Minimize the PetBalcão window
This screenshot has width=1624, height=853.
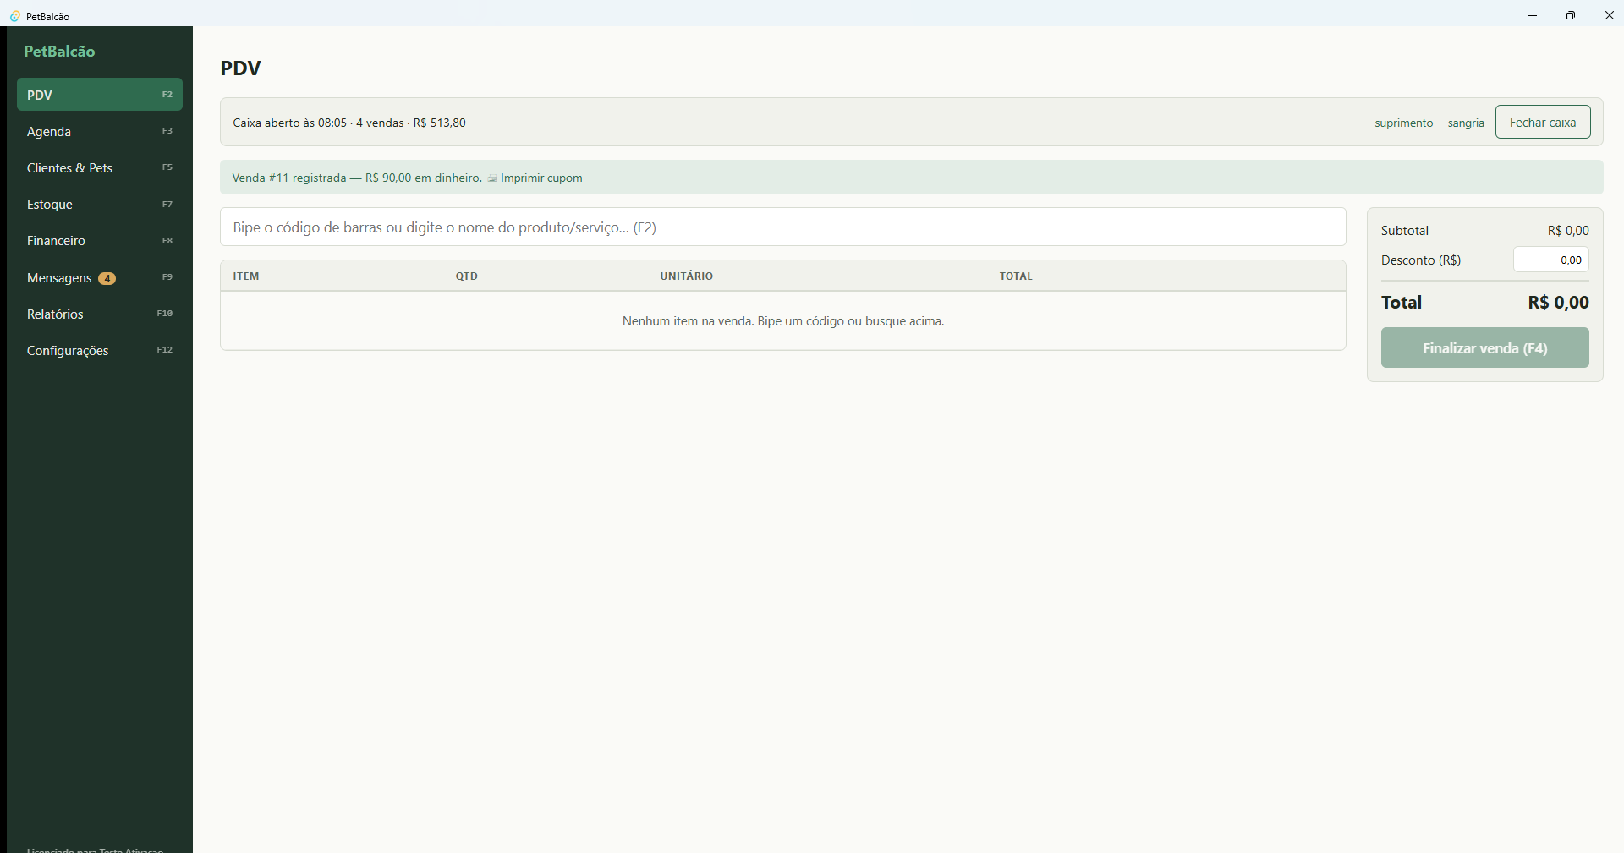tap(1533, 15)
